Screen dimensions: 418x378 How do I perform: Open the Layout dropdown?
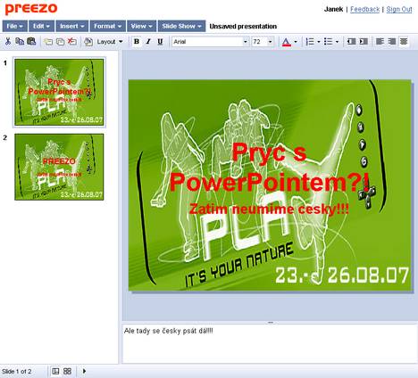[x=110, y=42]
